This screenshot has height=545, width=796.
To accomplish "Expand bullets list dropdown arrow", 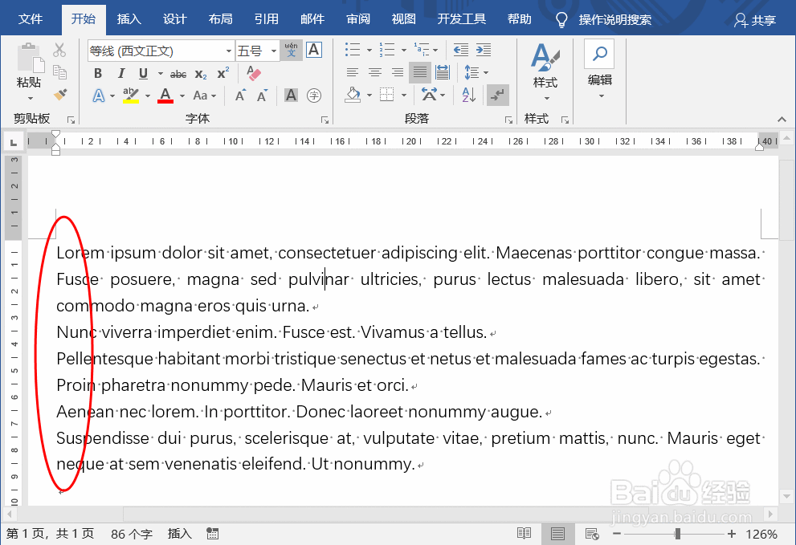I will click(369, 50).
